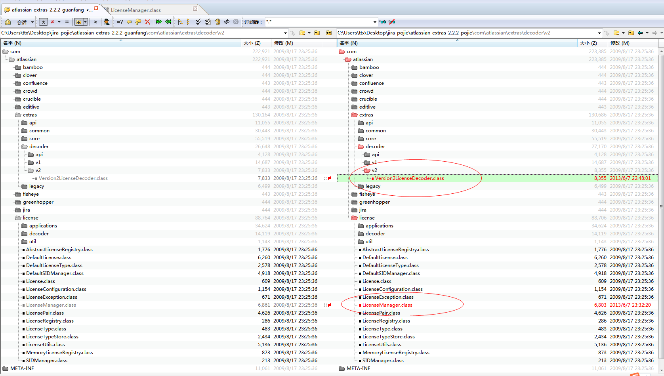Collapse the right pane v2 folder
The height and width of the screenshot is (376, 664).
pyautogui.click(x=367, y=170)
